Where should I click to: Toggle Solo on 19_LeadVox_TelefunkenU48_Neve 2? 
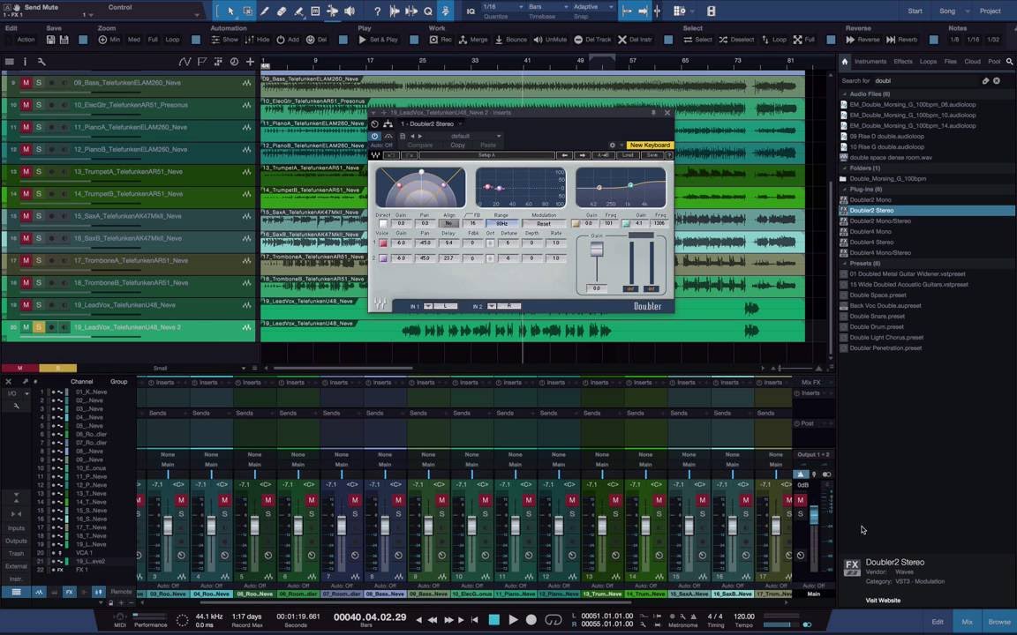38,327
